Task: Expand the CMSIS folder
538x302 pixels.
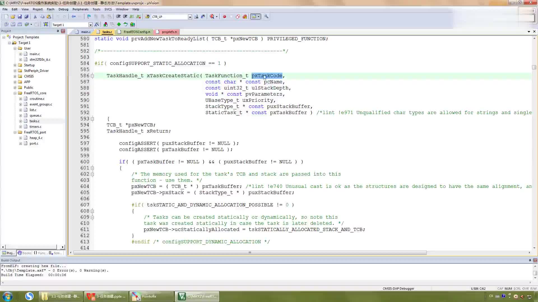Action: point(15,76)
